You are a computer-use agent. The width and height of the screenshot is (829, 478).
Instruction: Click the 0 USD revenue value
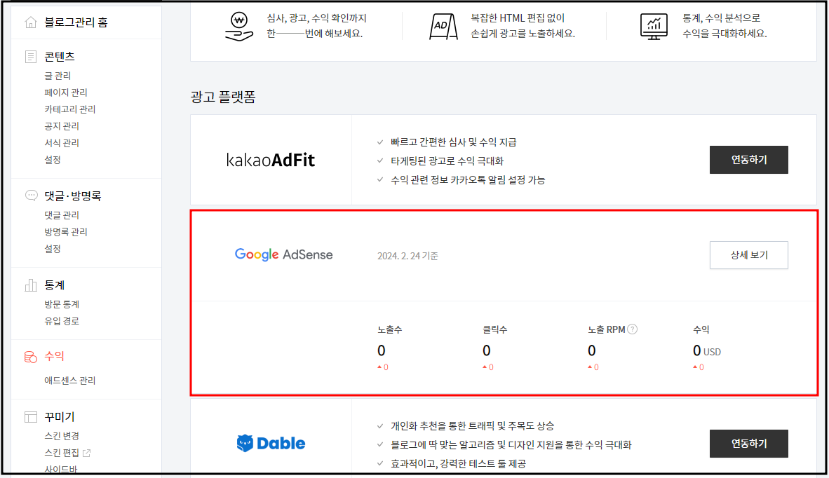click(x=707, y=350)
